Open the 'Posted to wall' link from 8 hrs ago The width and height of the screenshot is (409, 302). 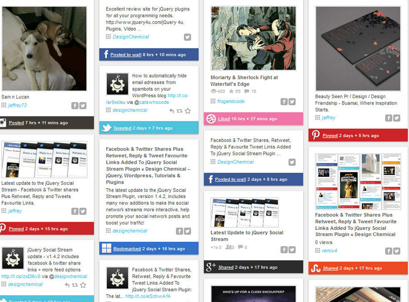[x=126, y=55]
